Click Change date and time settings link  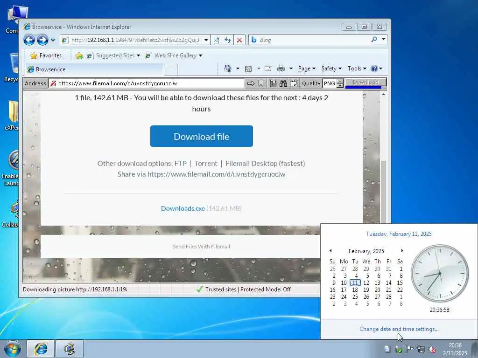399,329
